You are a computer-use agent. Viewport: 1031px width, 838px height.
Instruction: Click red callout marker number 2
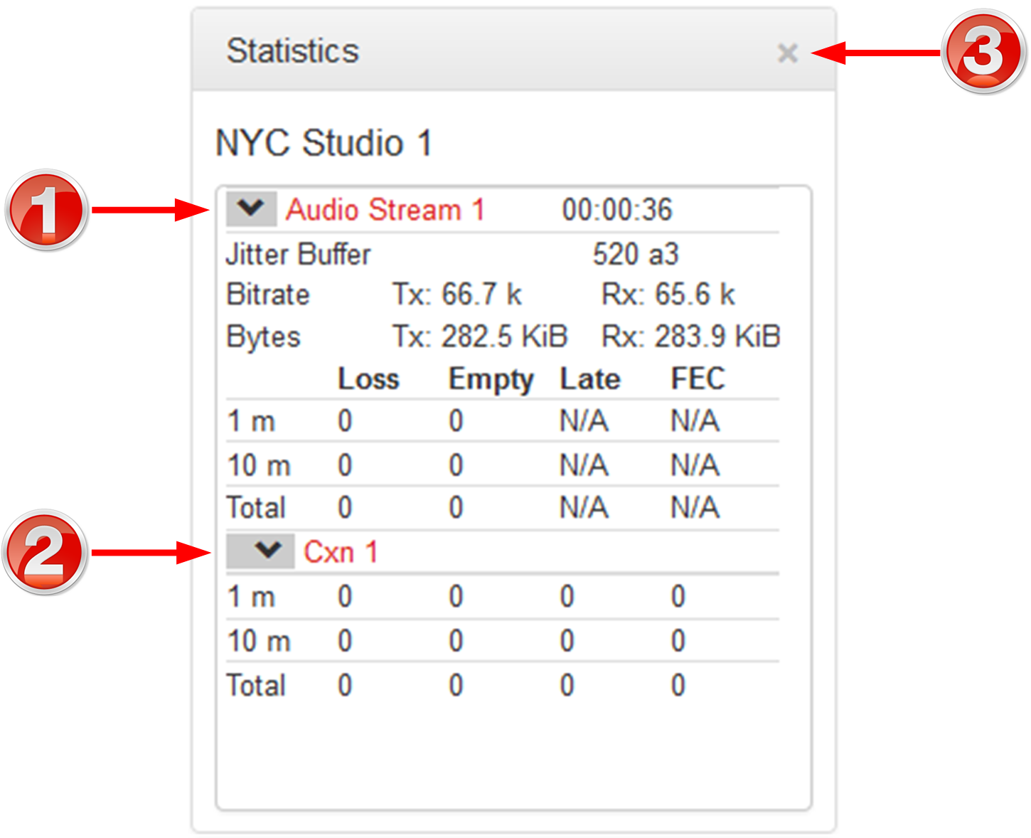pyautogui.click(x=45, y=553)
